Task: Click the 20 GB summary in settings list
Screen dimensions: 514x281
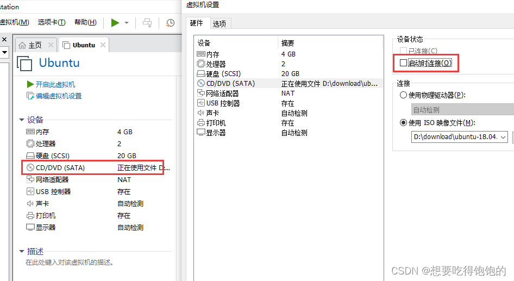Action: tap(291, 74)
